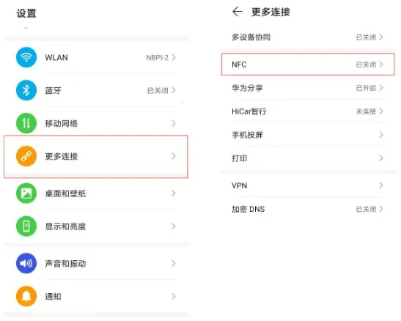Expand the chevron beside NBPI-2 in WLAN row

coord(174,57)
